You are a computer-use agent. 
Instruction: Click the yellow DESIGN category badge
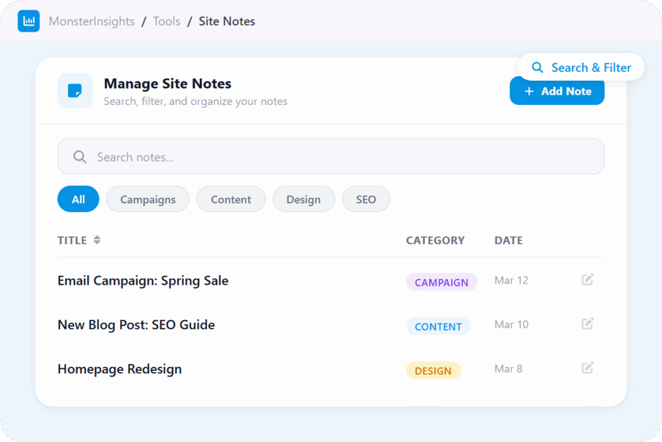click(x=432, y=371)
